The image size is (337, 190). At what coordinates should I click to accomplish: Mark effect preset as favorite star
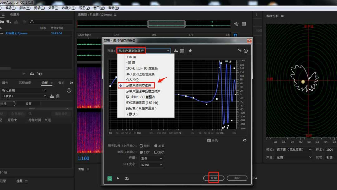coord(190,51)
